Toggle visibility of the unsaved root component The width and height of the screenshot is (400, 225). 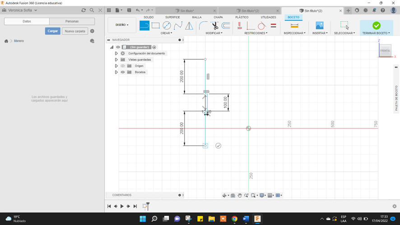coord(118,47)
